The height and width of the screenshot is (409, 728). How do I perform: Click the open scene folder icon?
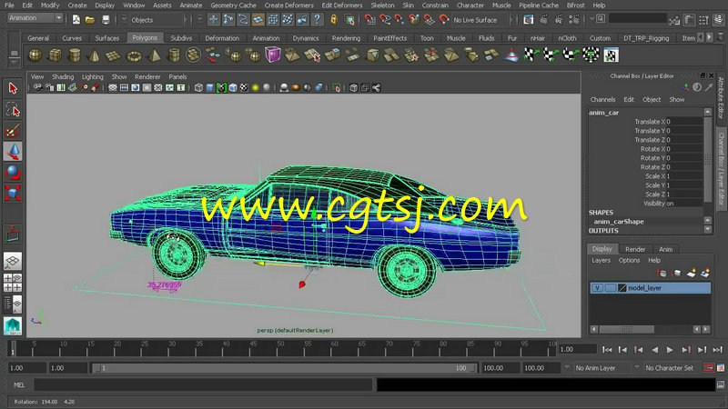pos(90,19)
